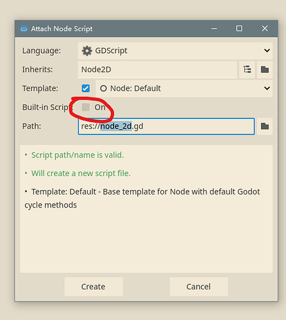The height and width of the screenshot is (320, 286).
Task: Click the Godot logo in title bar
Action: pos(24,29)
